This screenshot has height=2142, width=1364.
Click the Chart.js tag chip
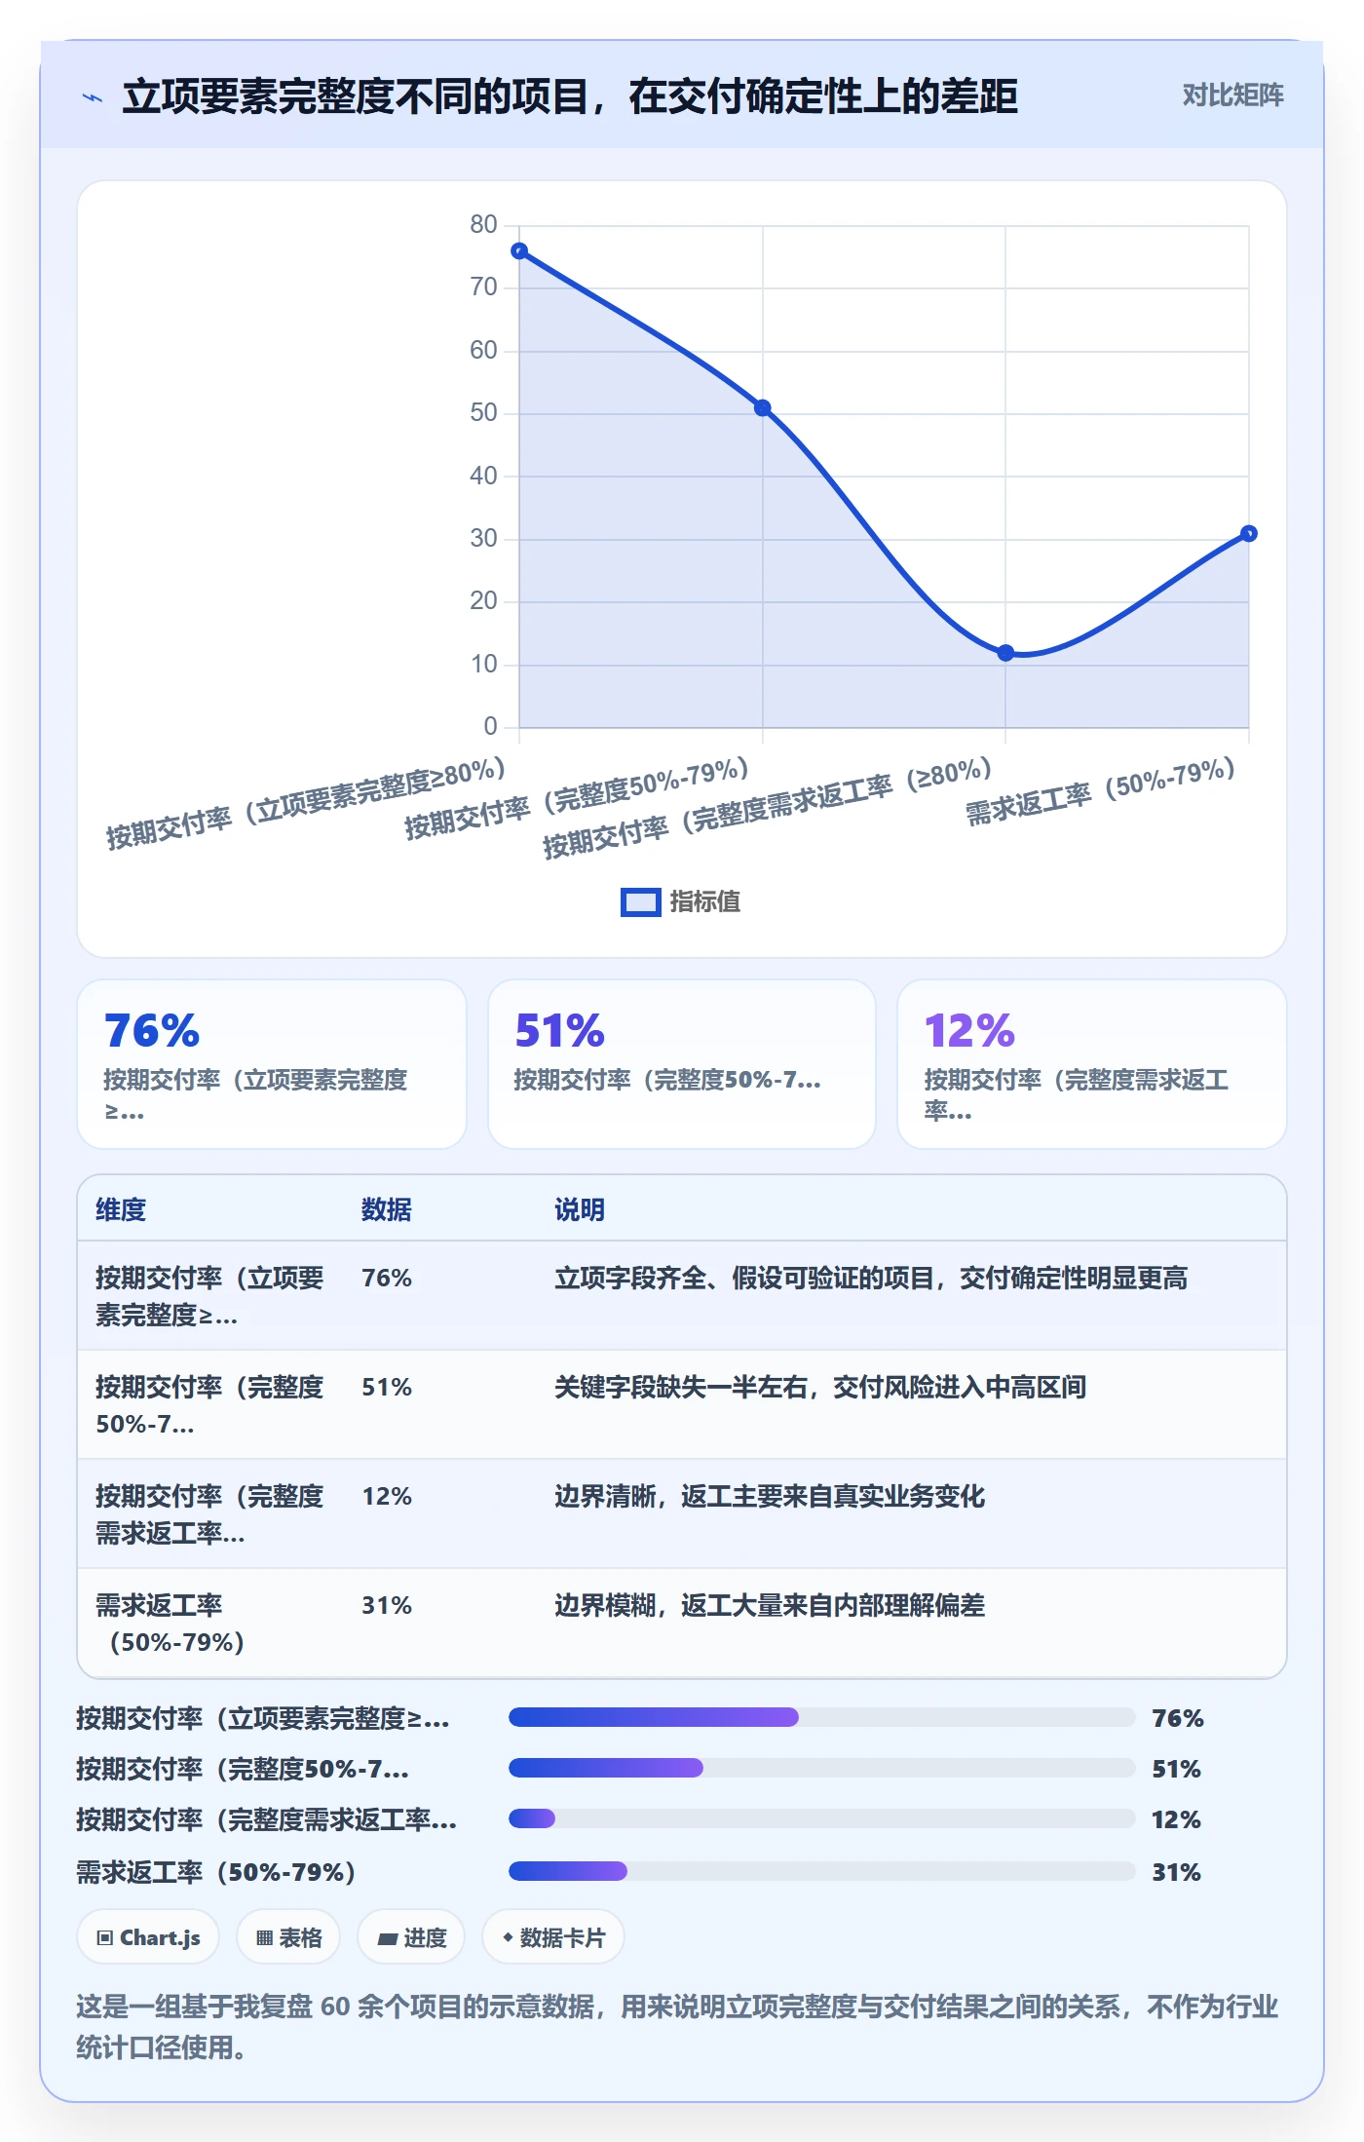click(148, 1937)
